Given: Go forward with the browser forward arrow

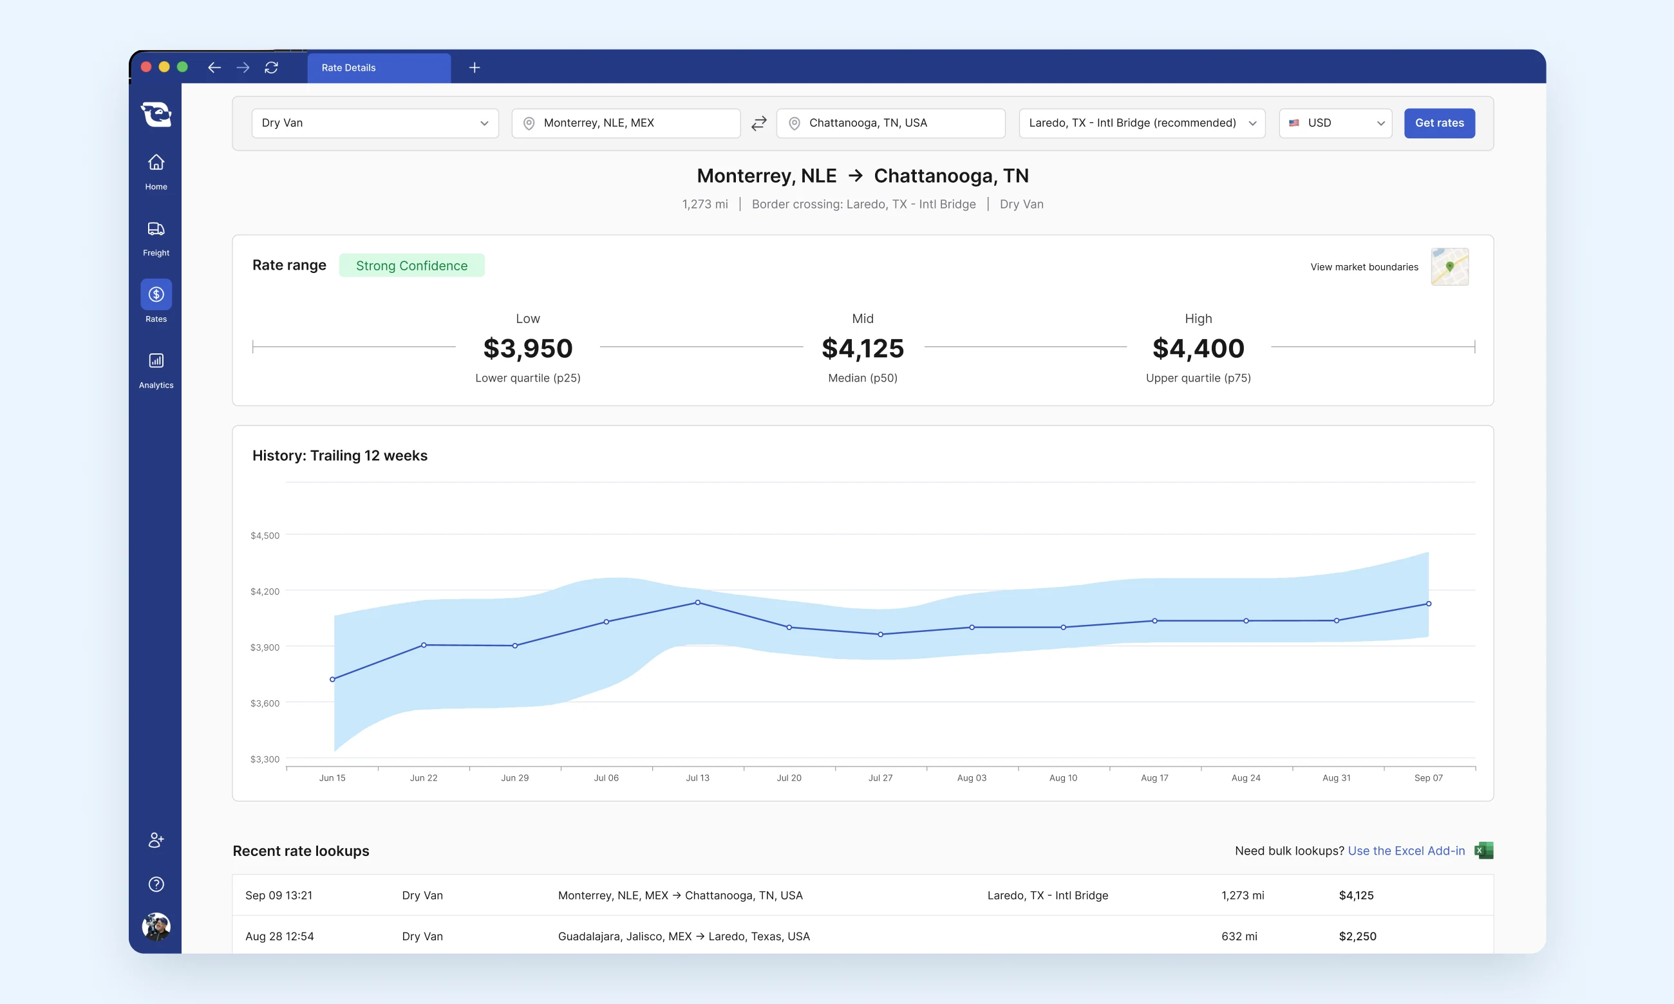Looking at the screenshot, I should tap(243, 68).
